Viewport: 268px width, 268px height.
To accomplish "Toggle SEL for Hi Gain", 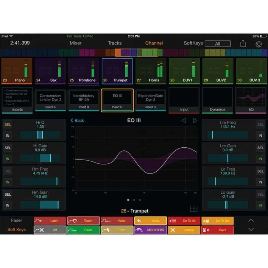I will (8, 148).
